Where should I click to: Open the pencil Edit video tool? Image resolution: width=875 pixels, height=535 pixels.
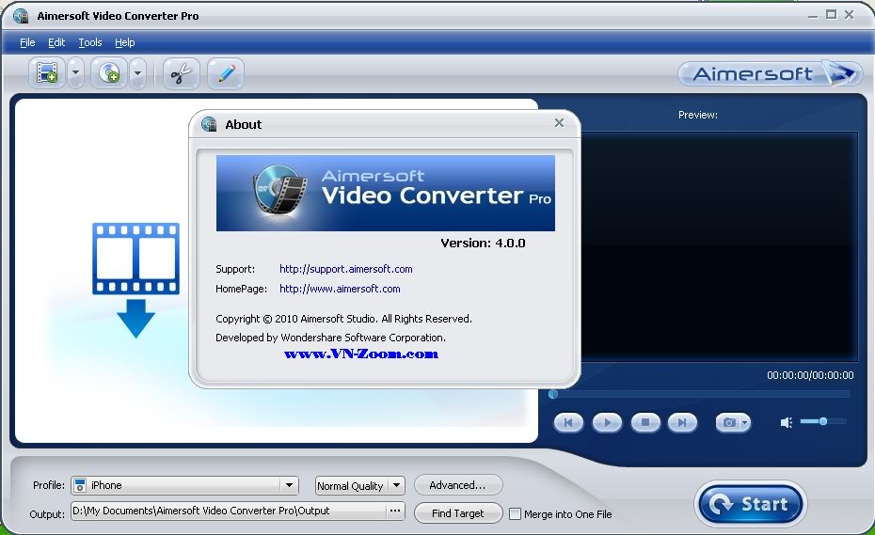pyautogui.click(x=226, y=73)
